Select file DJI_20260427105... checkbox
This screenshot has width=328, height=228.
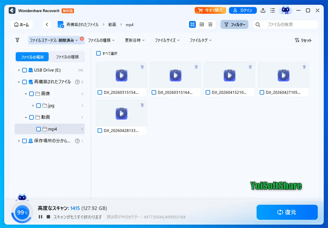[262, 92]
